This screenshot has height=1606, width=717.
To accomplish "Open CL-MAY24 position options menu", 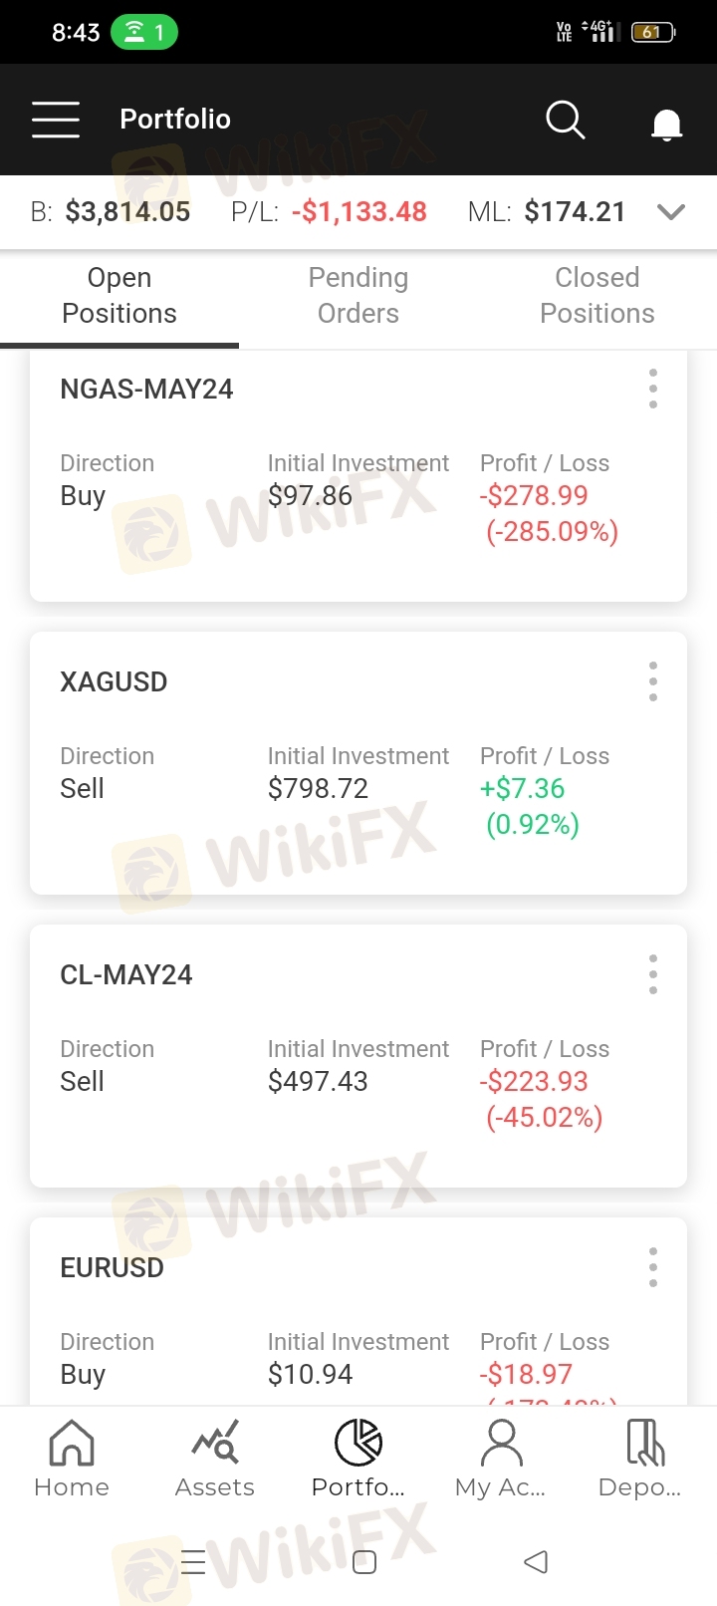I will coord(653,974).
